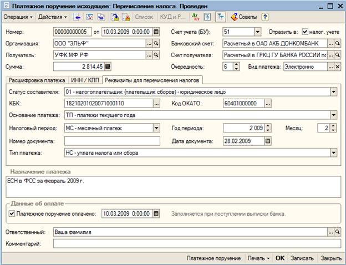
Task: Switch to Расшифровка платежа tab
Action: coord(36,80)
